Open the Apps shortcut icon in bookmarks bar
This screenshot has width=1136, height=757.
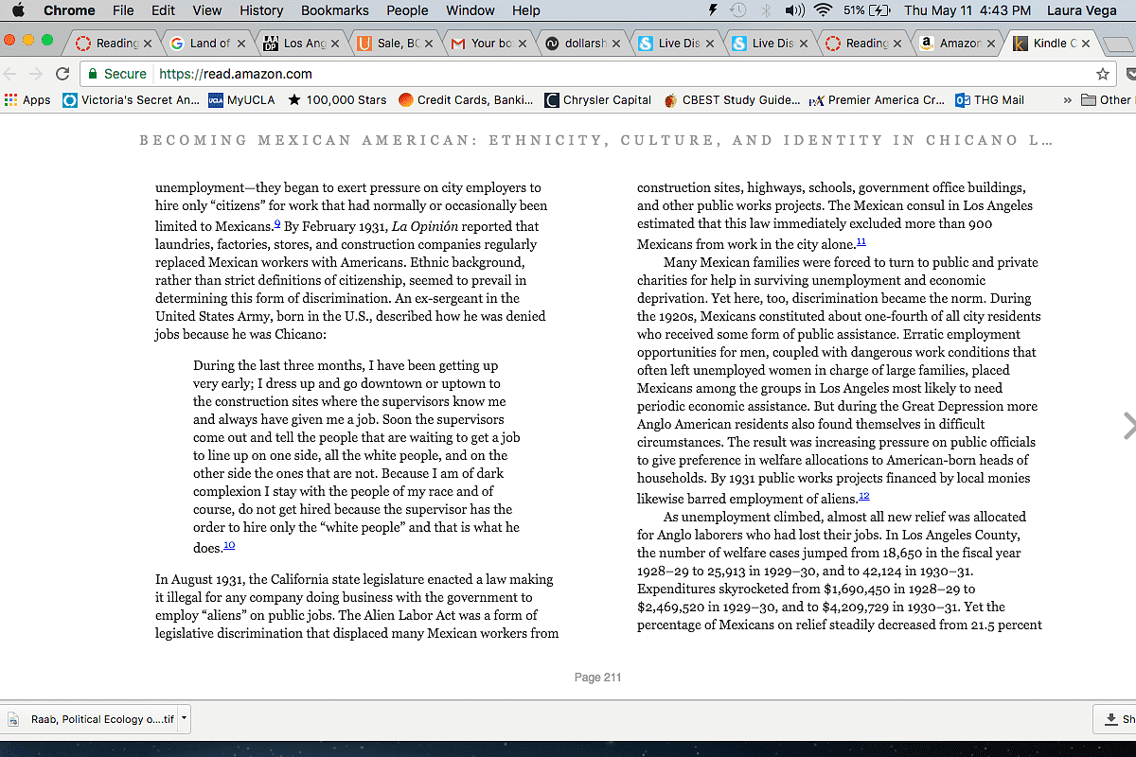(x=27, y=99)
